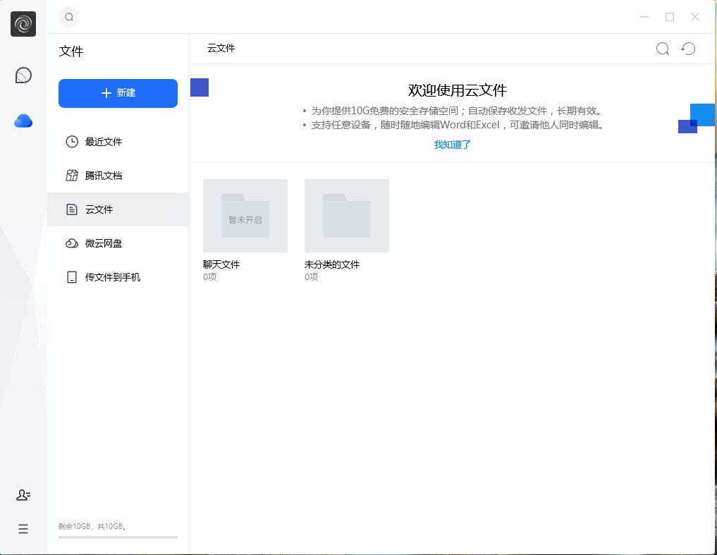
Task: Click the Tencent Docs icon beside 腾讯文档
Action: click(72, 176)
